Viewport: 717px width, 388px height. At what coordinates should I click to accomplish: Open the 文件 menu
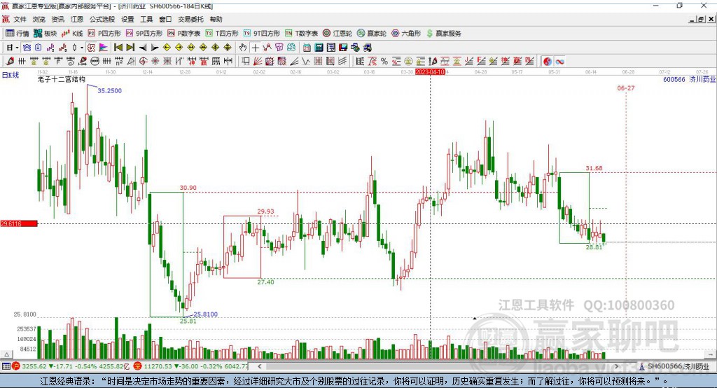[x=20, y=19]
